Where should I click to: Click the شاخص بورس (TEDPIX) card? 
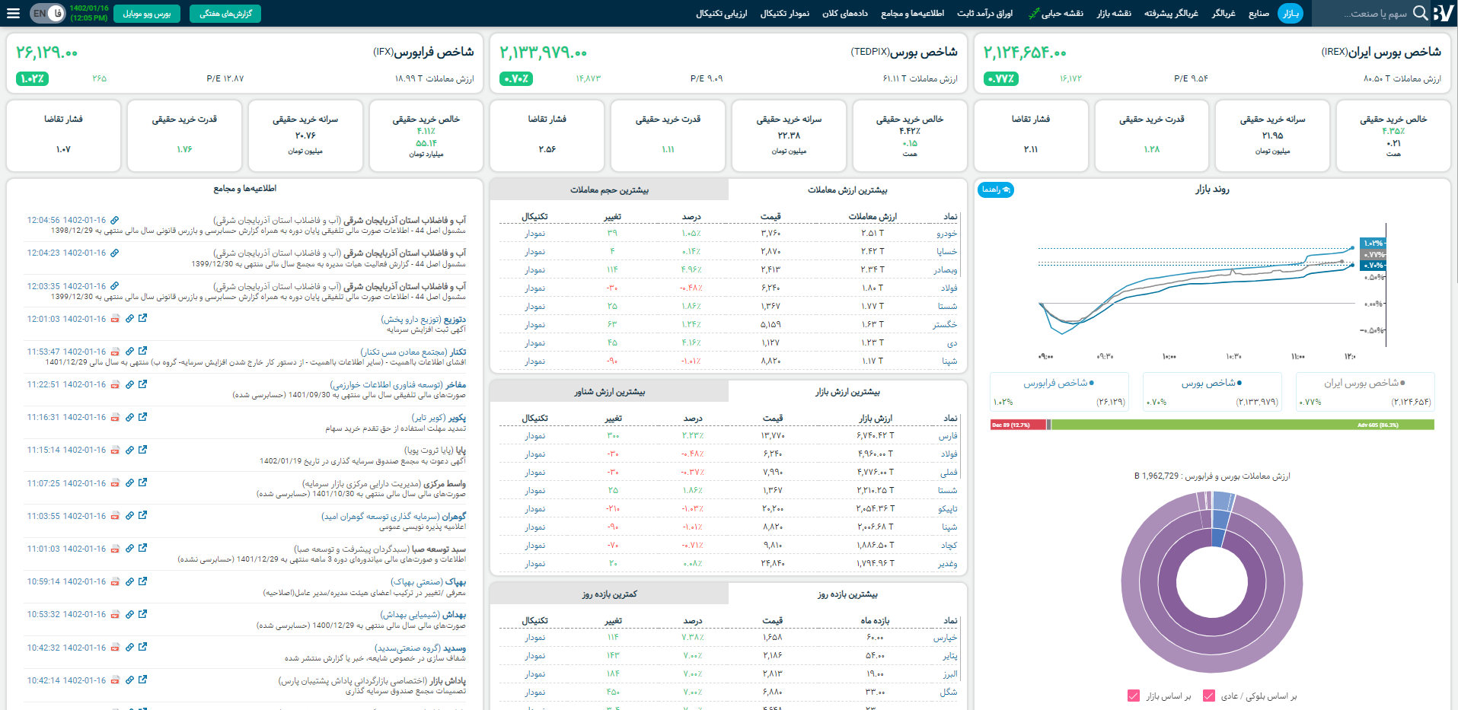pos(729,63)
